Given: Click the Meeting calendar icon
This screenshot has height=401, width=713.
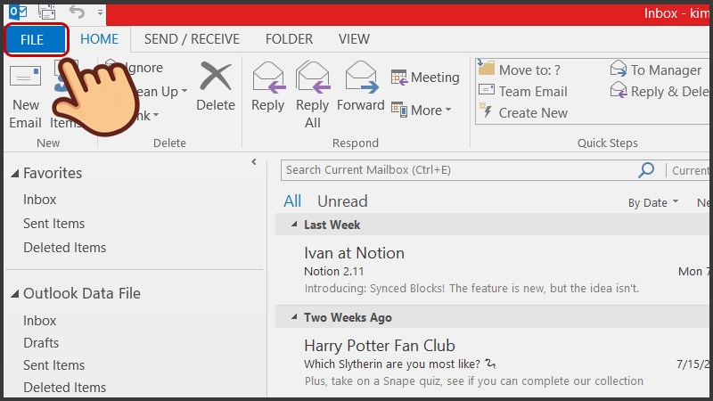Looking at the screenshot, I should [398, 78].
